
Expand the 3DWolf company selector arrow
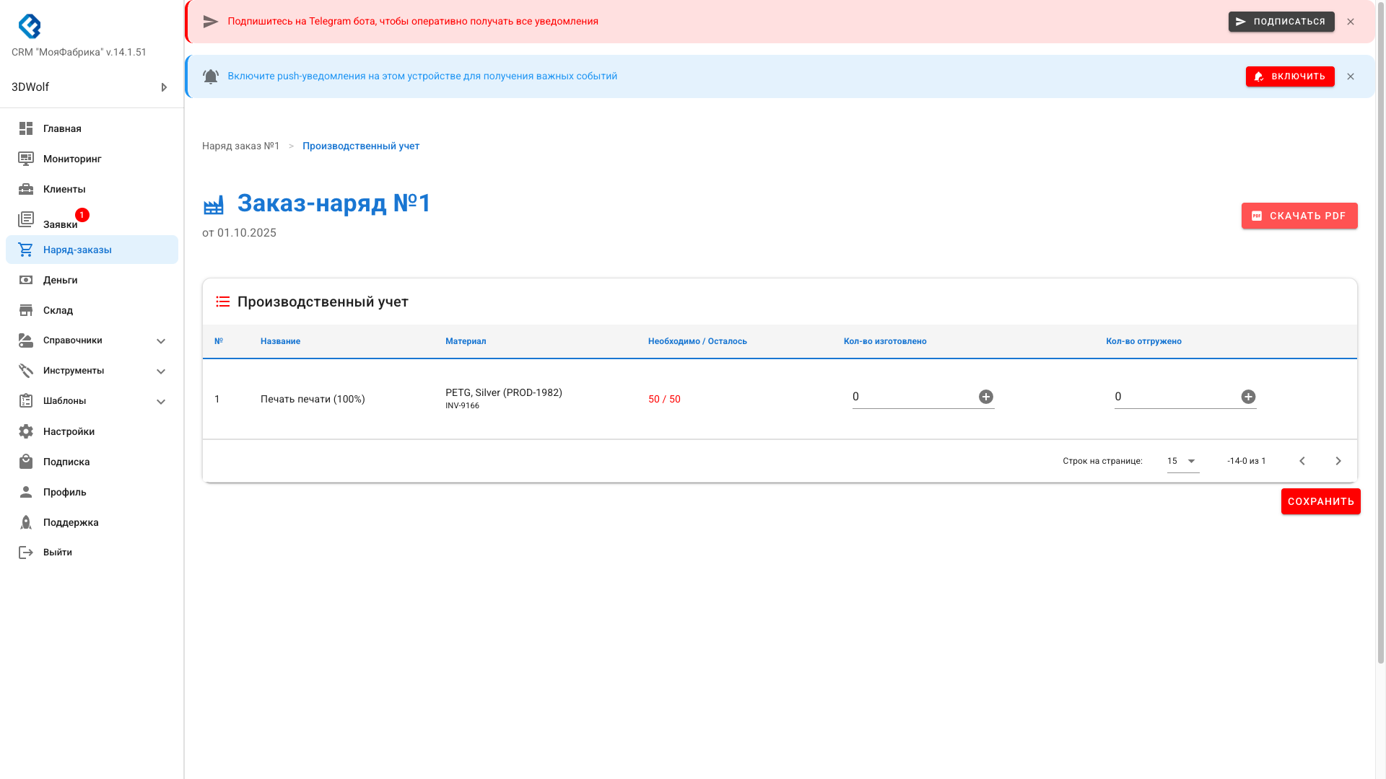click(164, 87)
